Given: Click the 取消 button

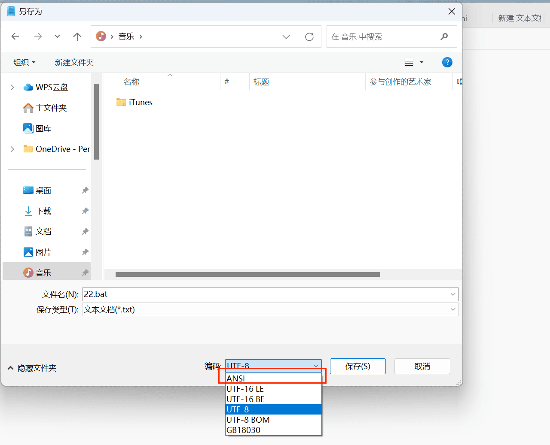Looking at the screenshot, I should (422, 366).
